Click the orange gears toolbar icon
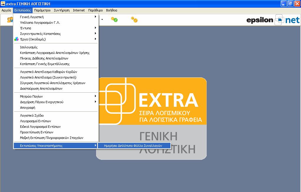 [134, 20]
